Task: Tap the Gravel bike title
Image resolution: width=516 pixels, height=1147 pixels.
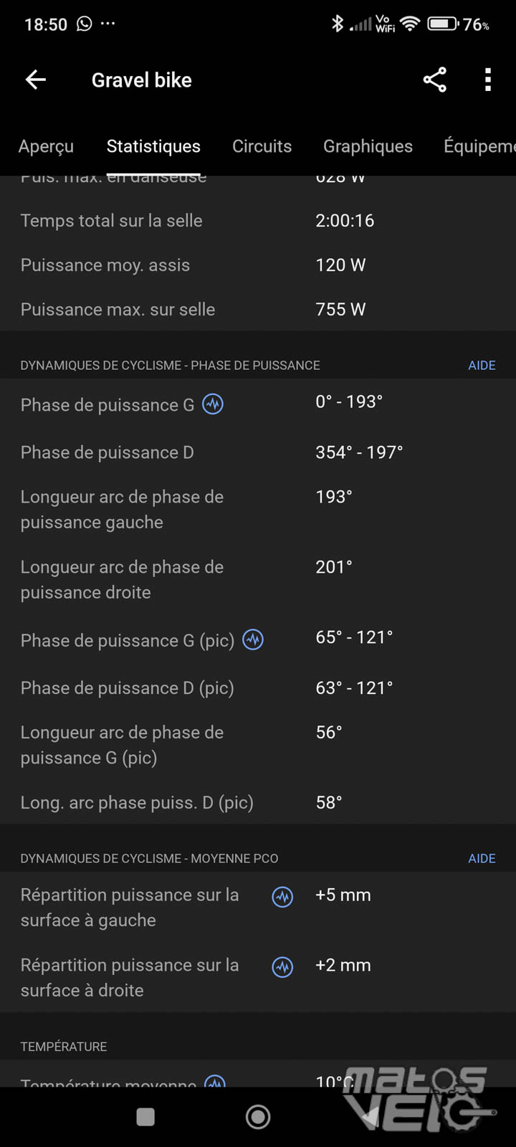Action: pyautogui.click(x=142, y=80)
